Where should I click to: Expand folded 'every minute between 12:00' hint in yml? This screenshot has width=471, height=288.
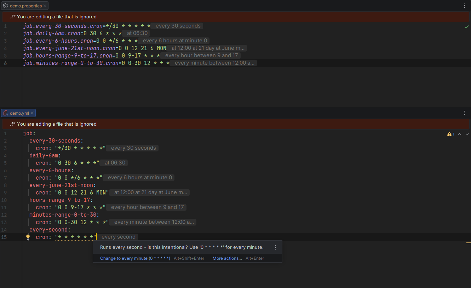click(153, 222)
